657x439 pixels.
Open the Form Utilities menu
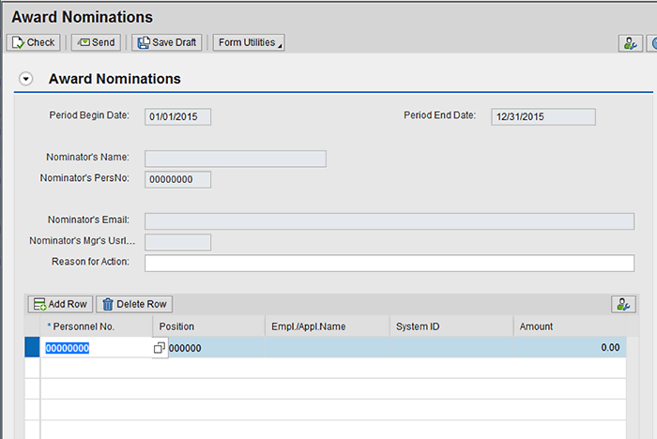pos(248,42)
